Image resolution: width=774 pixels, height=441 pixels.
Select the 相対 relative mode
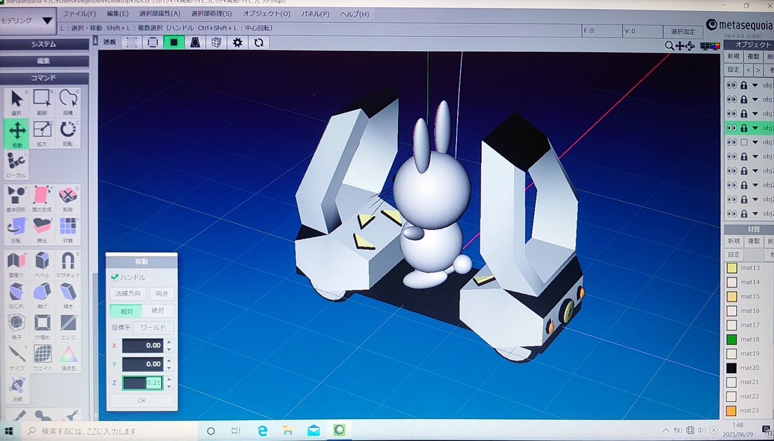(126, 311)
